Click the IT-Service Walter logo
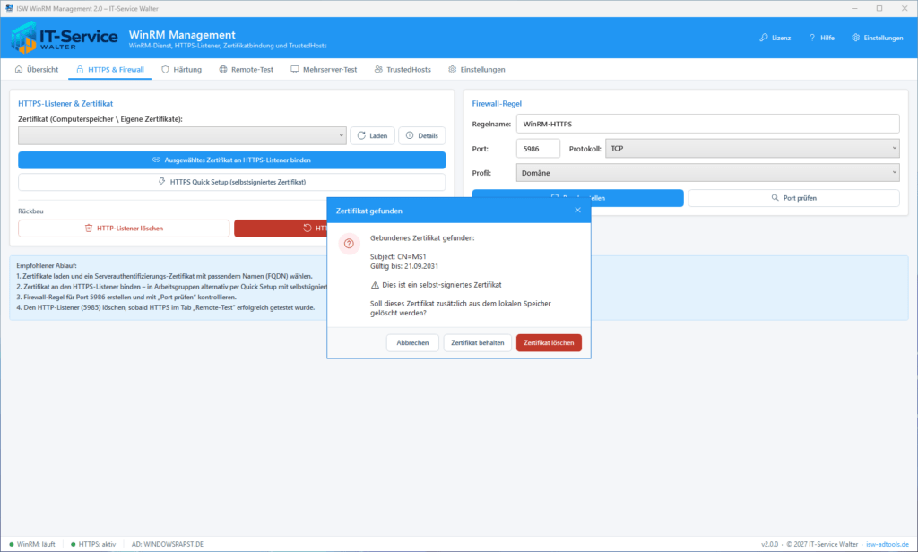918x552 pixels. pyautogui.click(x=64, y=38)
